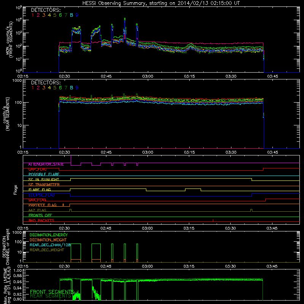Select the PARTICLE_FLAG label
304x304 pixels.
coord(43,205)
